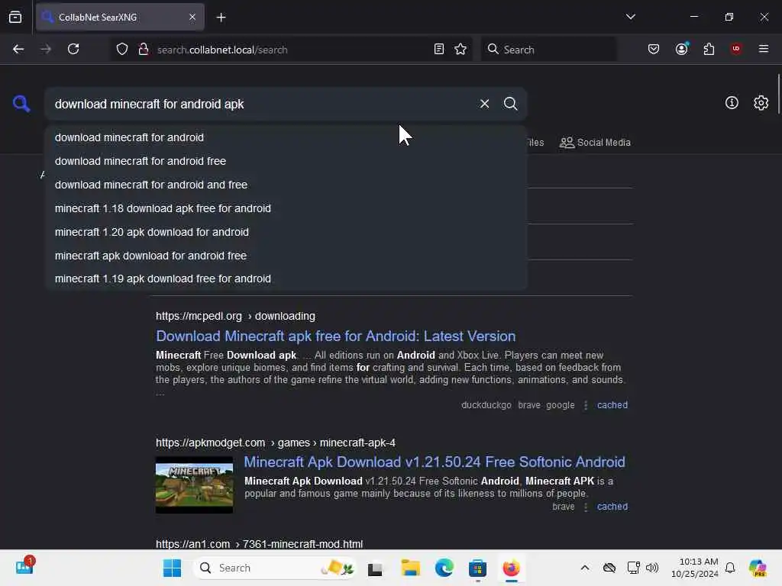
Task: Click the site security padlock icon
Action: (x=144, y=50)
